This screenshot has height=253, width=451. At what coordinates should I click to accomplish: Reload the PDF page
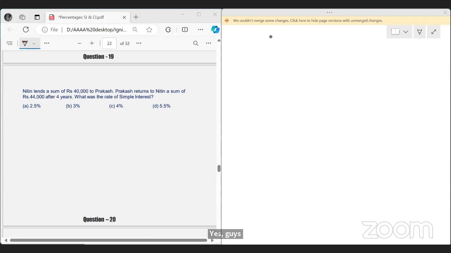[26, 30]
